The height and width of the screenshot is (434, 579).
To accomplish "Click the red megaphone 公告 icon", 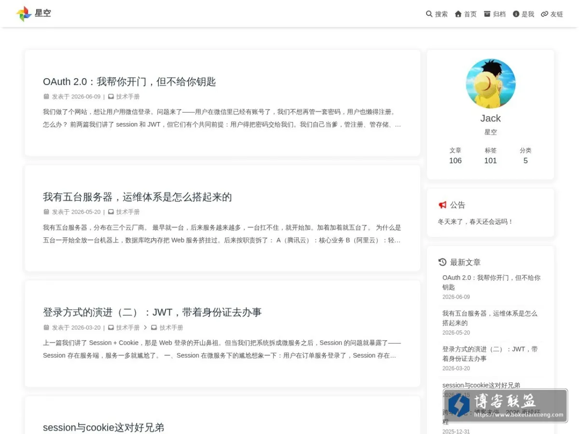I will [442, 205].
